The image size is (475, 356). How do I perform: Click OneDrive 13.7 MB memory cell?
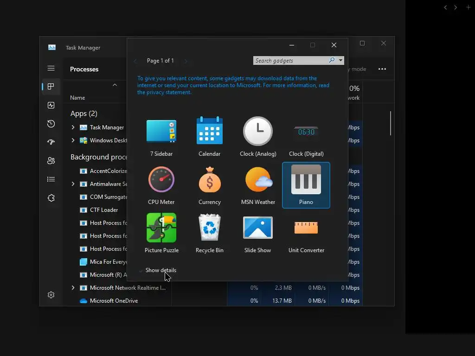click(x=278, y=300)
